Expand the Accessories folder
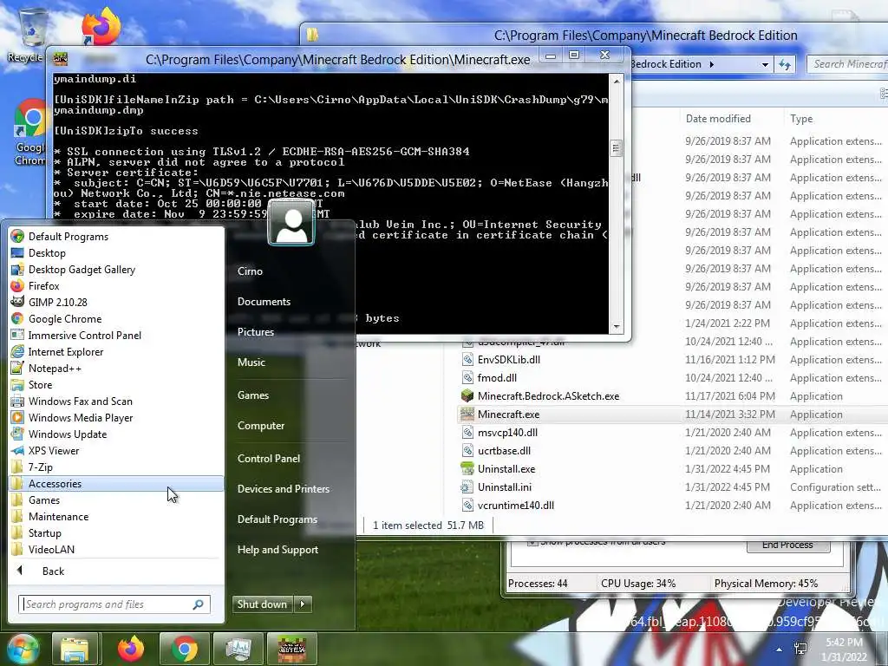The width and height of the screenshot is (888, 666). [x=116, y=484]
